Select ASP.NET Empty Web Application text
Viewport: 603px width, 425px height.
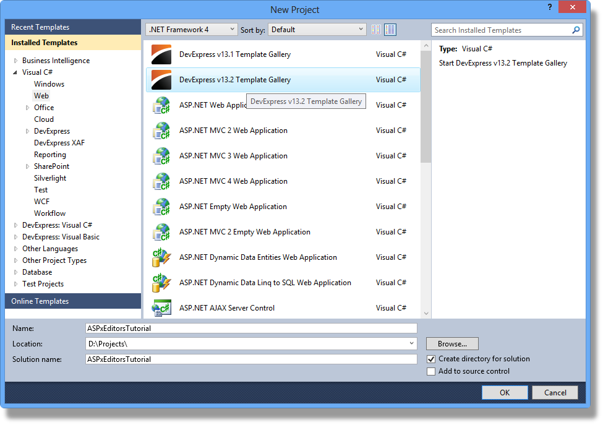(233, 207)
